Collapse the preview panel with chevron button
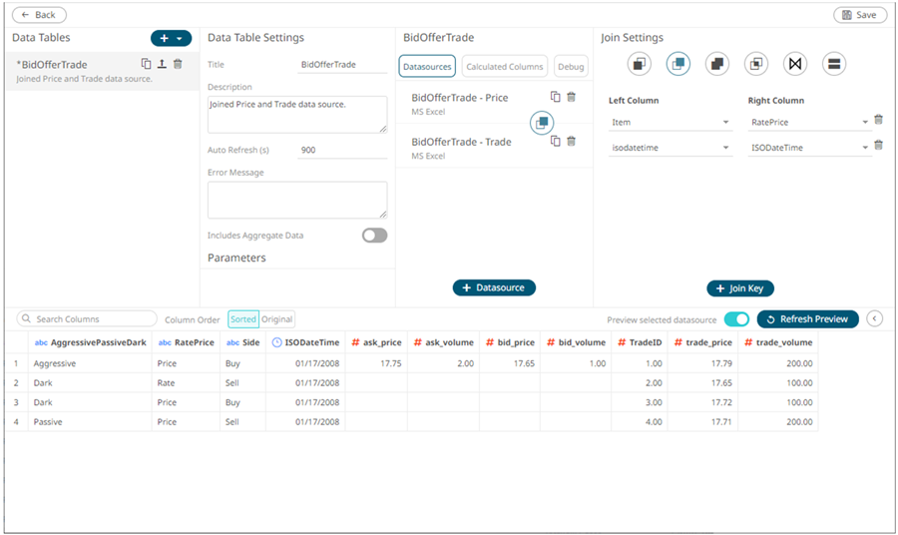Screen dimensions: 898x535 [x=875, y=318]
